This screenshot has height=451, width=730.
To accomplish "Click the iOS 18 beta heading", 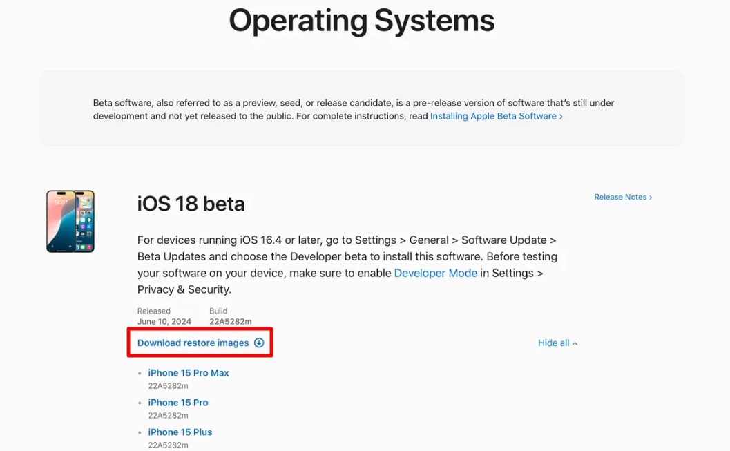I will 191,203.
